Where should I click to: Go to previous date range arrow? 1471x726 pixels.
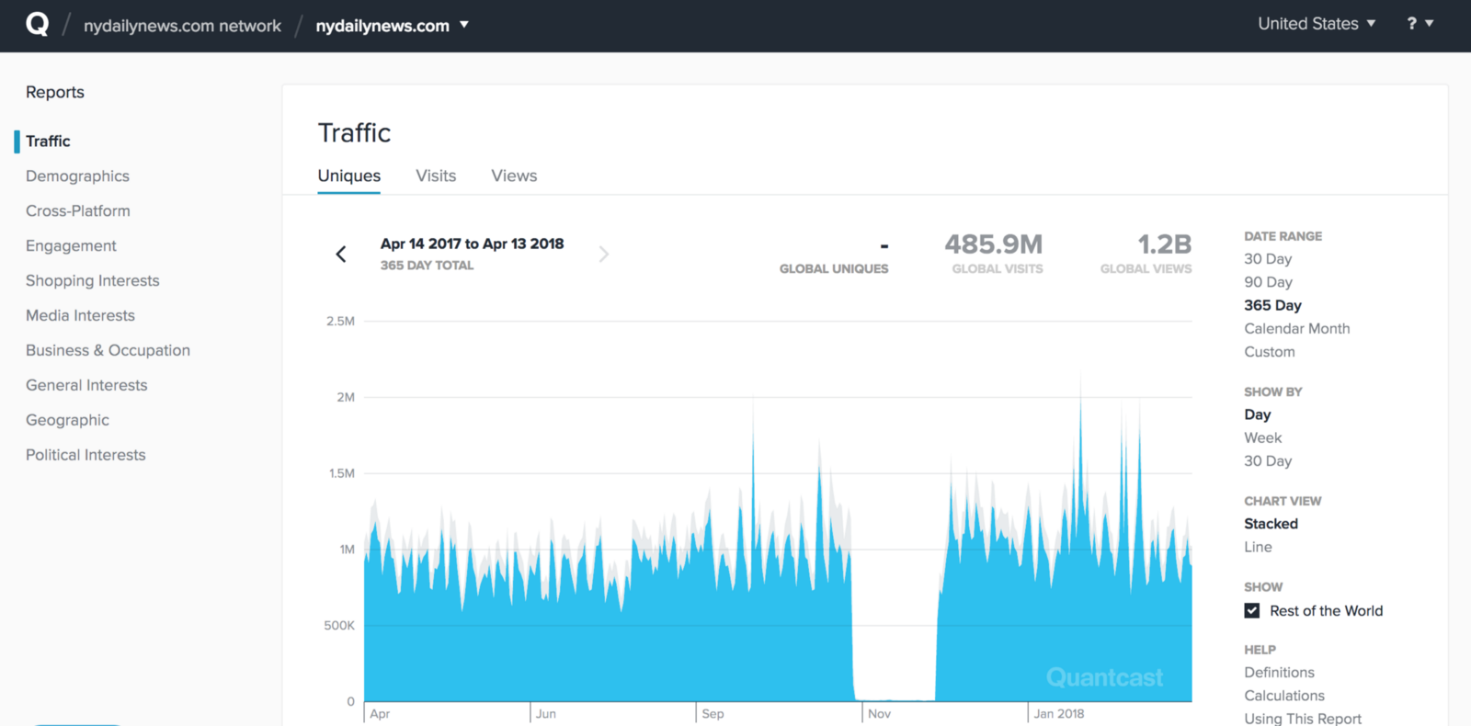[x=341, y=255]
